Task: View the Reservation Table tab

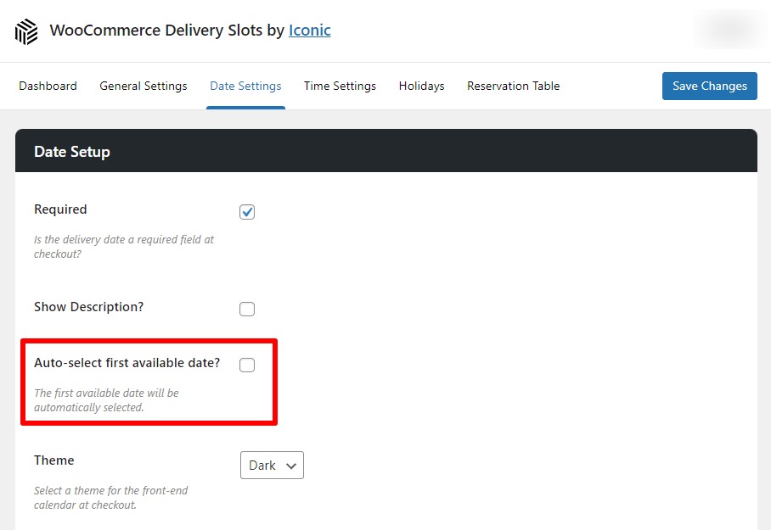Action: click(x=513, y=86)
